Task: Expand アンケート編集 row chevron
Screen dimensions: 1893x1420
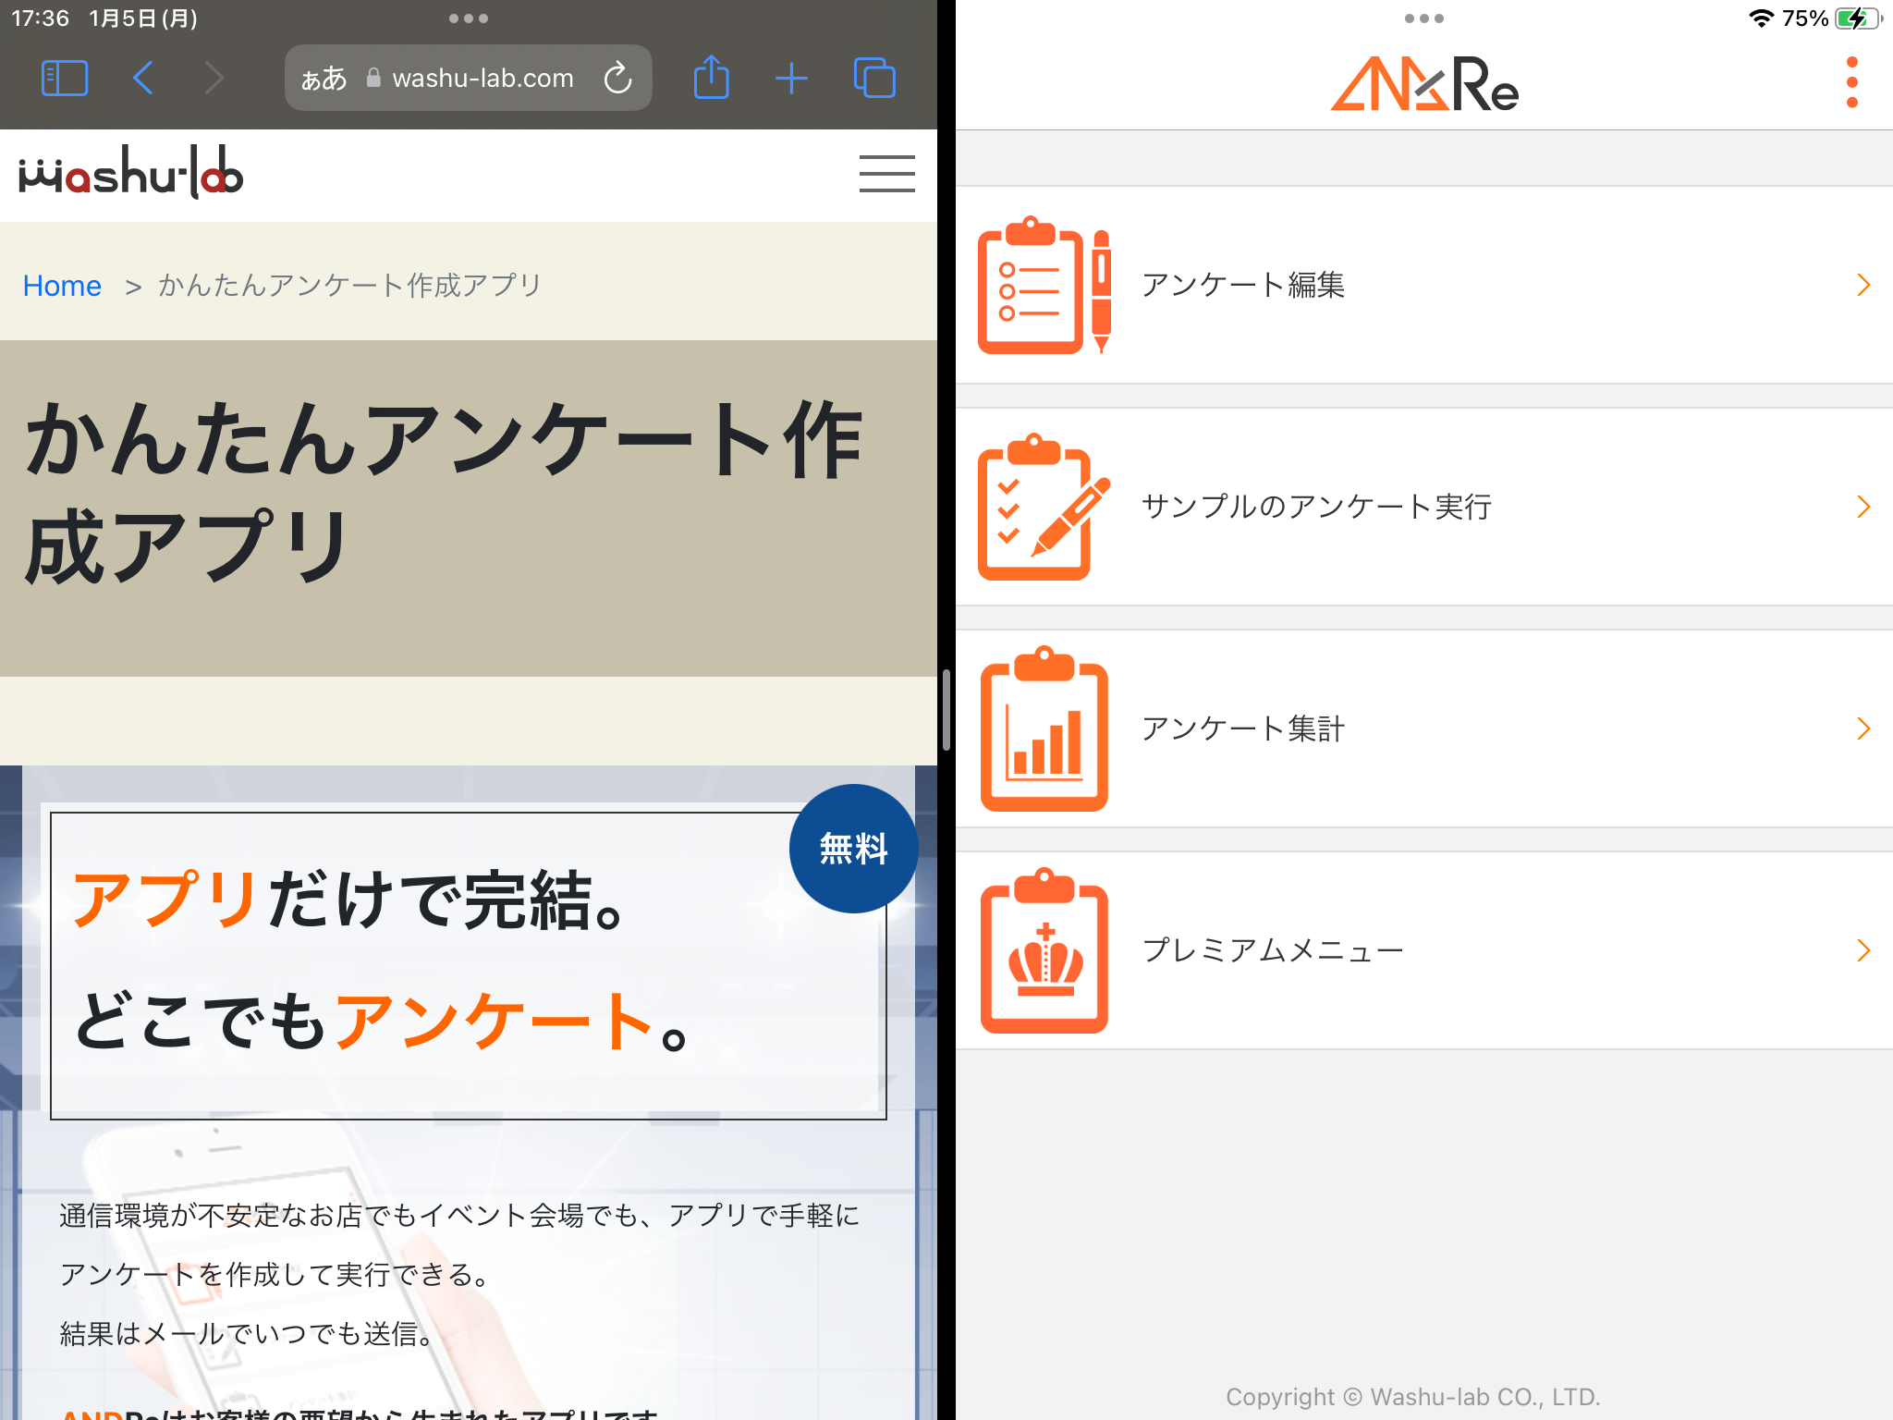Action: coord(1863,285)
